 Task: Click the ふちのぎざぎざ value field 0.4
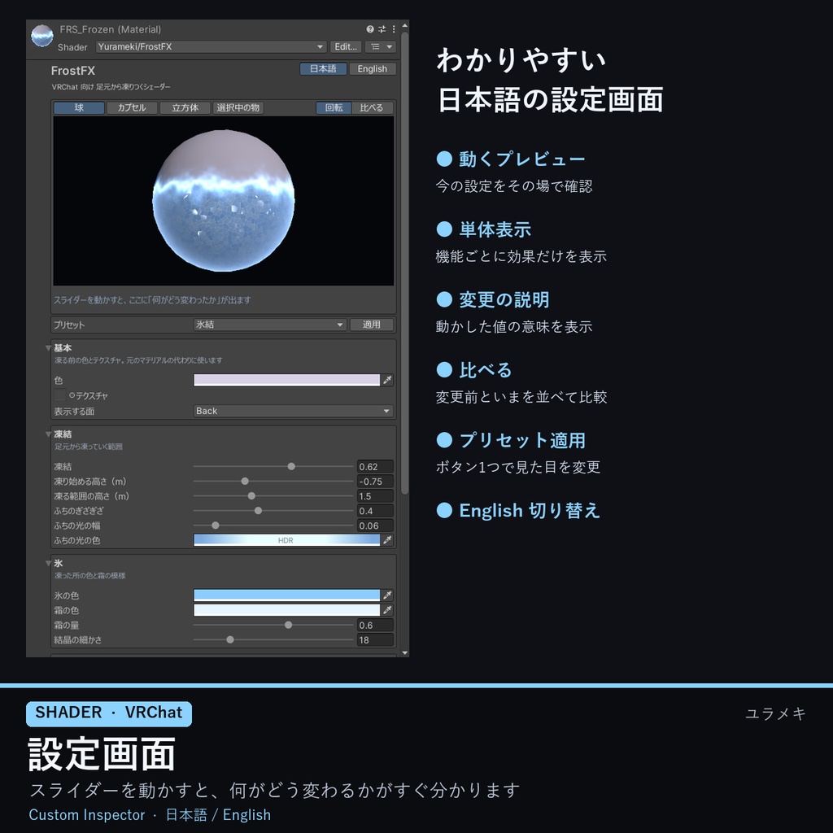point(375,511)
